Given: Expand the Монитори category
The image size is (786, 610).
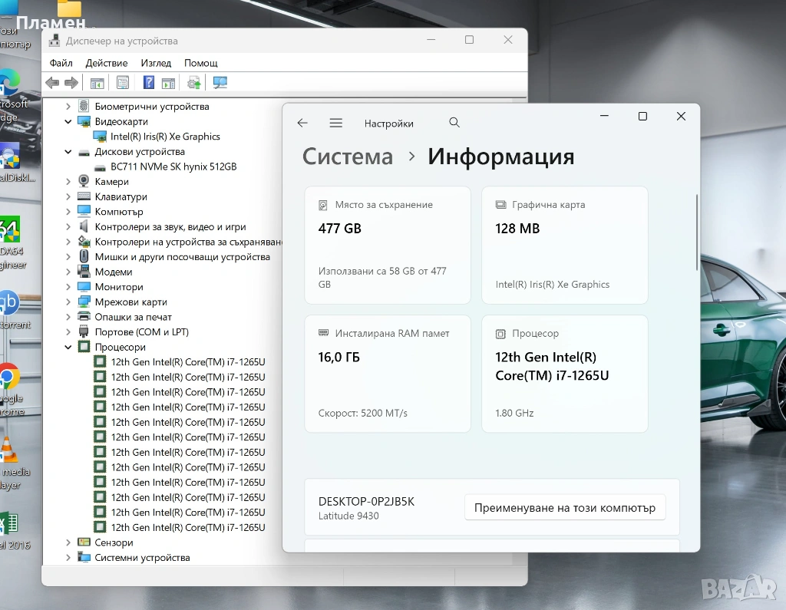Looking at the screenshot, I should click(68, 287).
